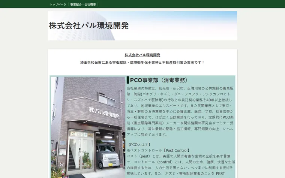The image size is (285, 178).
Task: Click the header banner image
Action: pos(142,25)
